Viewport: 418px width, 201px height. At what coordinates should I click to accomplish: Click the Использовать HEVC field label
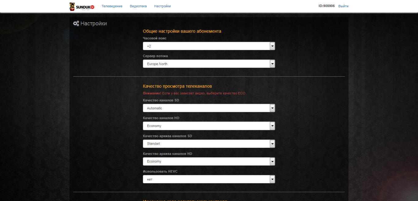coord(160,172)
